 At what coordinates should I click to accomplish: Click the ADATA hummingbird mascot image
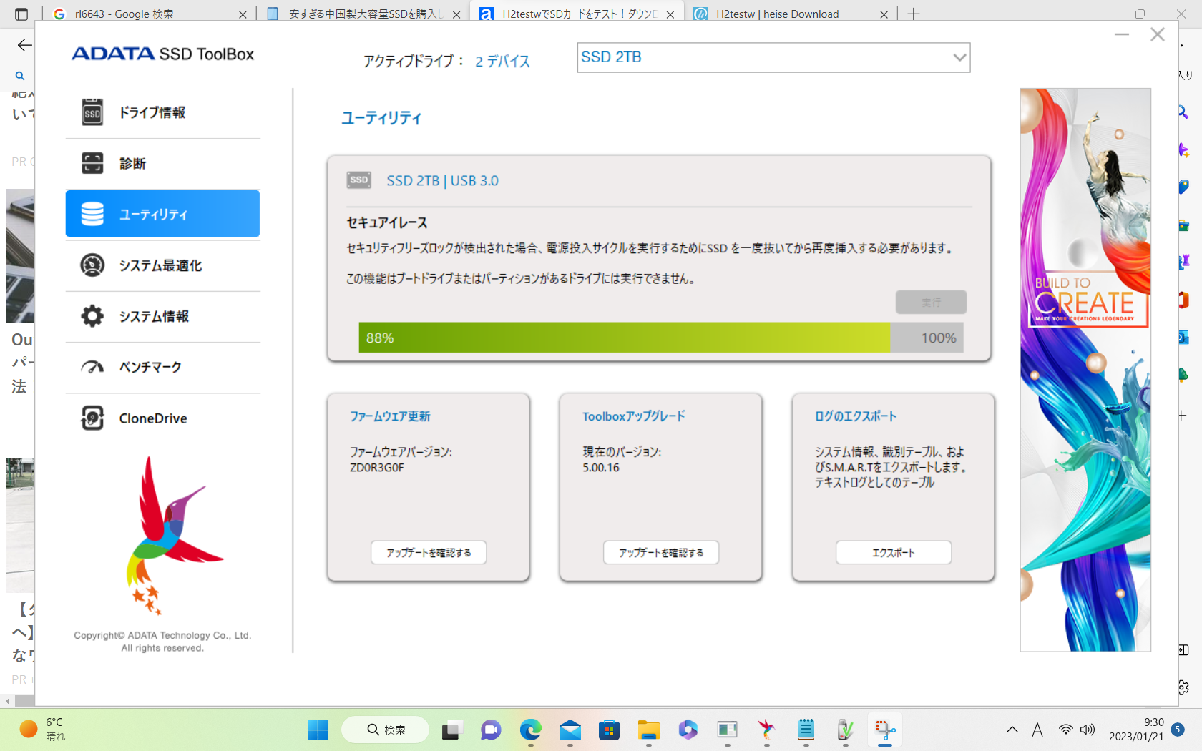(175, 535)
